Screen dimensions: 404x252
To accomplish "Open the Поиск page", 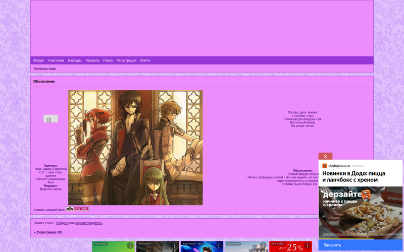I will (108, 60).
